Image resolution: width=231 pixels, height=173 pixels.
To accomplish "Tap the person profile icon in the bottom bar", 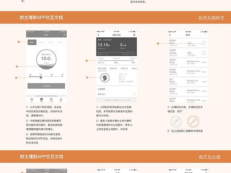I will [61, 99].
